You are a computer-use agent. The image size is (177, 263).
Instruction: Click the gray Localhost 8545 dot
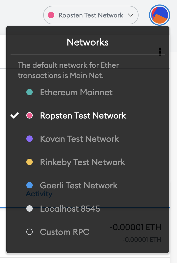30,208
